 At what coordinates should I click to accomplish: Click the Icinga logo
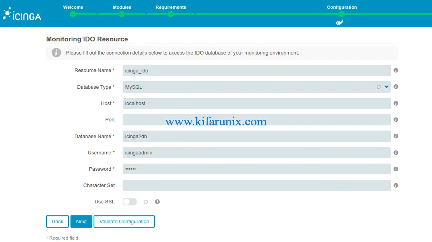[x=22, y=14]
